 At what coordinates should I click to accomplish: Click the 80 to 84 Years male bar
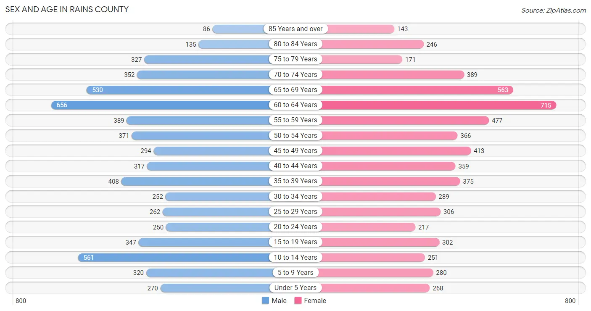pos(235,44)
